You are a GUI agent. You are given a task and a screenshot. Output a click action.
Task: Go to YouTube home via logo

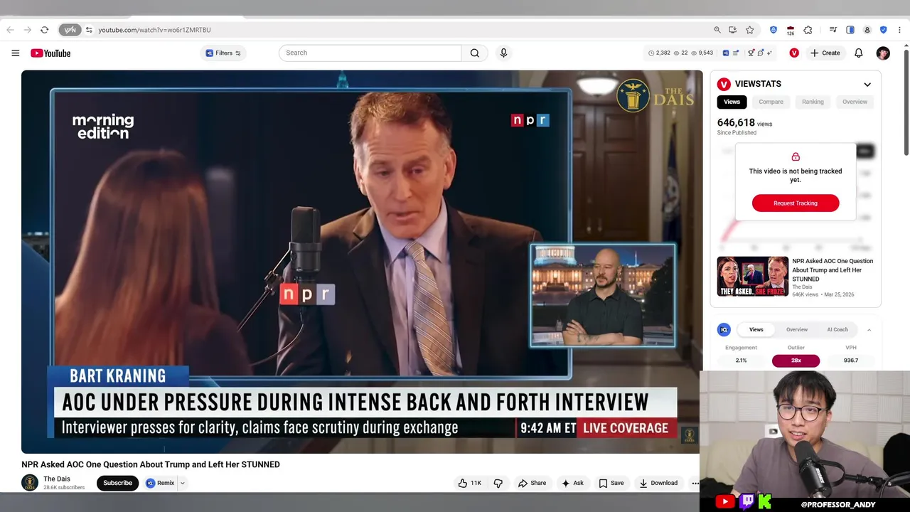pos(50,53)
